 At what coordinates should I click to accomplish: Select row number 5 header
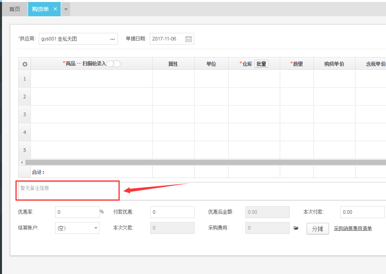coord(25,150)
